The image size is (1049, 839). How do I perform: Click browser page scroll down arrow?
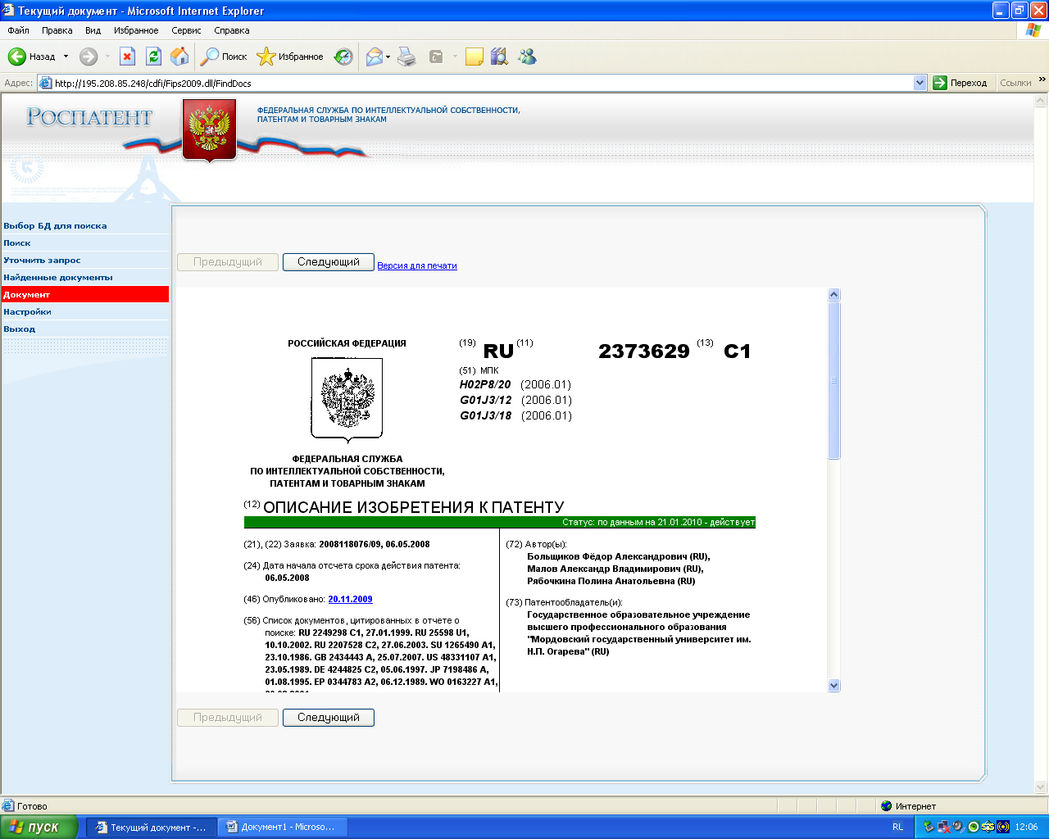(x=1042, y=787)
